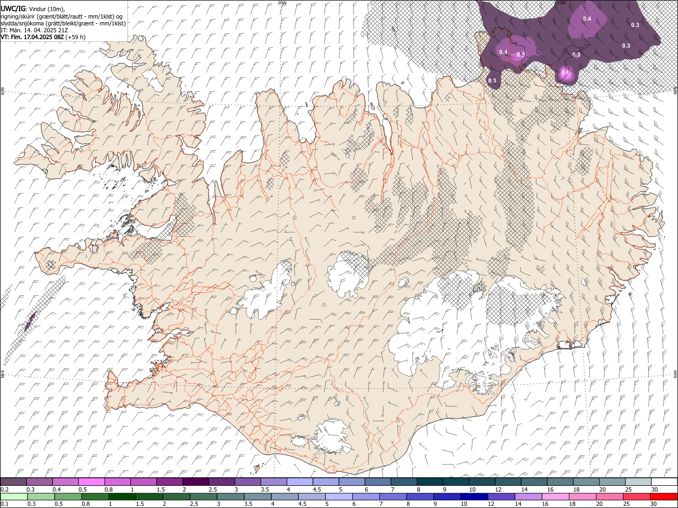Select the upper legend swatch between 14 and 16
The width and height of the screenshot is (678, 508).
[534, 482]
